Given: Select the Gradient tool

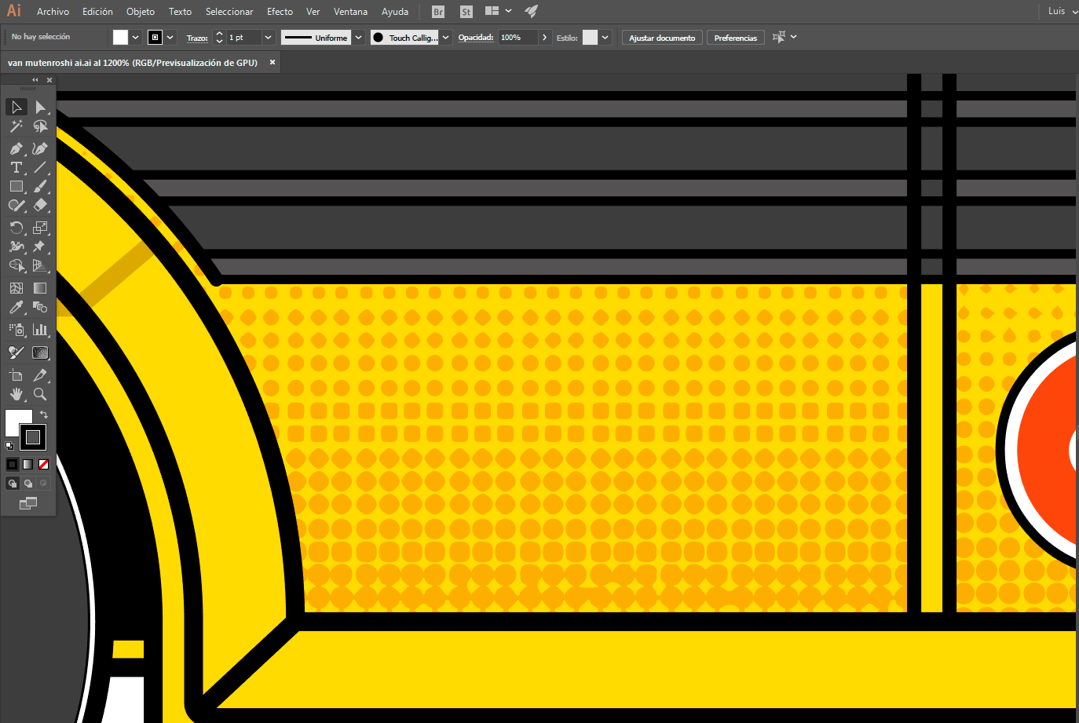Looking at the screenshot, I should (40, 288).
